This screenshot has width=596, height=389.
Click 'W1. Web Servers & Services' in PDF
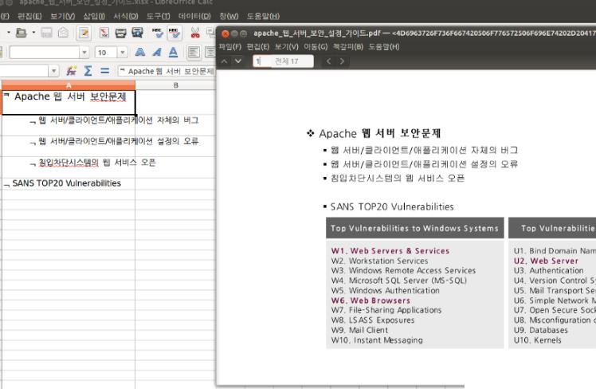(x=390, y=251)
